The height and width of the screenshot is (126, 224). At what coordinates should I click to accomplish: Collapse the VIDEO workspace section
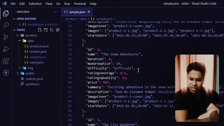point(14,30)
